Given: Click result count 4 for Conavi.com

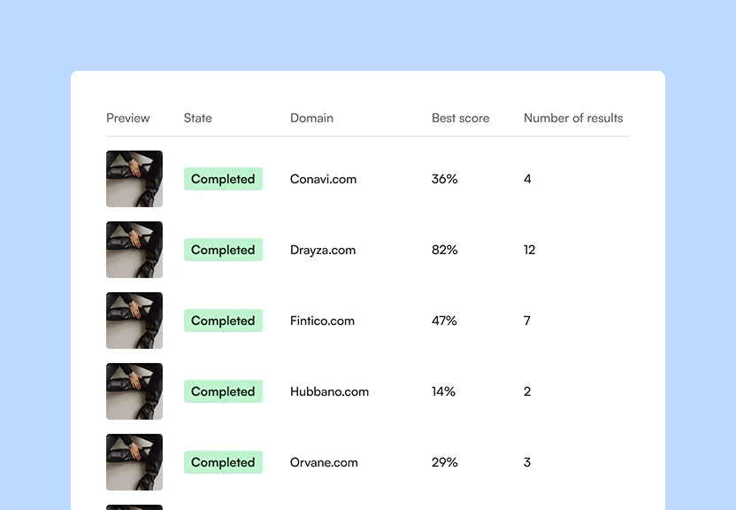Looking at the screenshot, I should [x=527, y=179].
